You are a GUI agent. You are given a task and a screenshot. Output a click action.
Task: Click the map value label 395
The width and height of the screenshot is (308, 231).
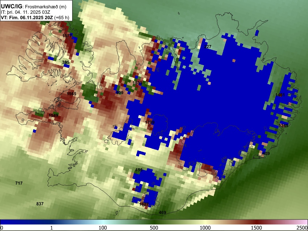click(66, 62)
